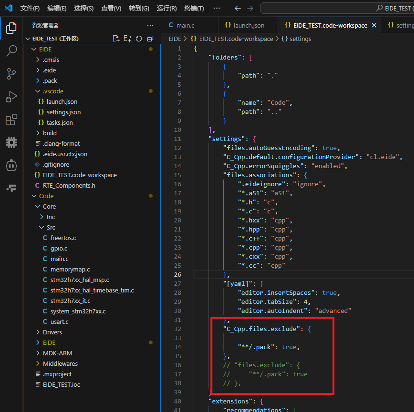
Task: Open the Run and Debug view
Action: point(11,97)
